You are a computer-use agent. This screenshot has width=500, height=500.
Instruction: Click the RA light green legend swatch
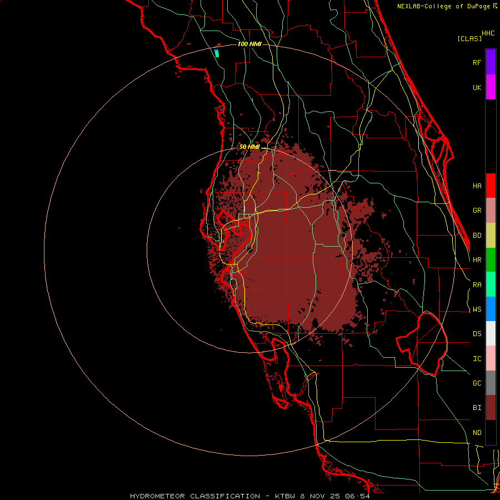(491, 284)
